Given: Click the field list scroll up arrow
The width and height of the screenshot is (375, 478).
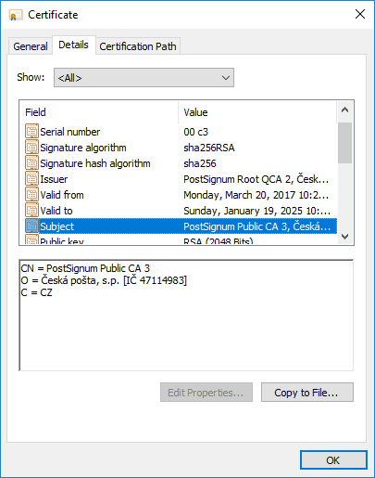Looking at the screenshot, I should click(344, 110).
